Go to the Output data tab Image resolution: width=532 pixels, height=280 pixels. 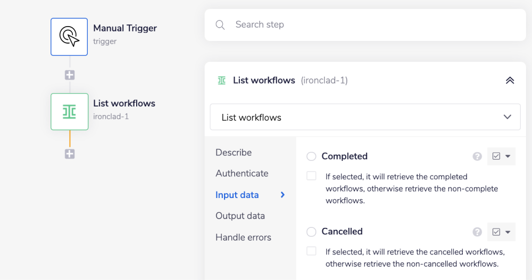coord(240,216)
